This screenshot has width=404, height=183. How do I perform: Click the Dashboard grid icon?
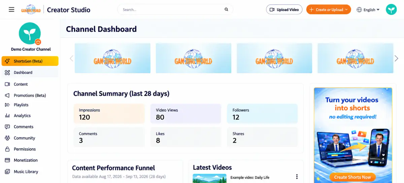[x=7, y=73]
